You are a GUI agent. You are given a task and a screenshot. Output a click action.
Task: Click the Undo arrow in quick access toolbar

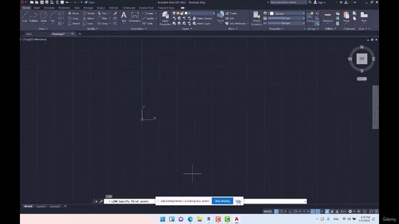point(67,2)
